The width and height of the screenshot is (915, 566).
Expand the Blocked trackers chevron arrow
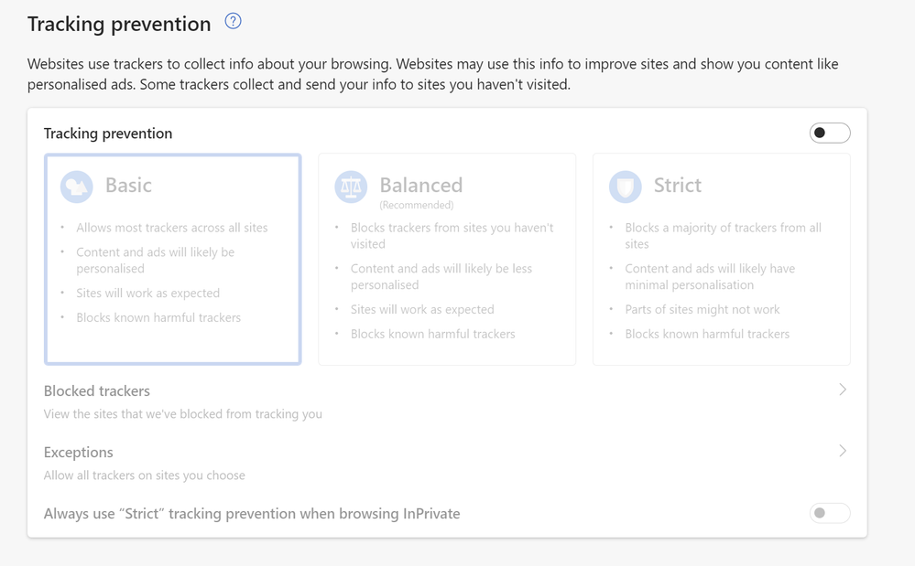843,390
